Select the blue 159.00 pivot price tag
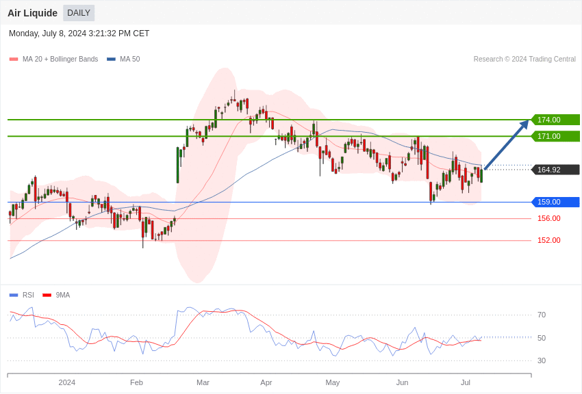Viewport: 582px width, 394px height. 555,202
